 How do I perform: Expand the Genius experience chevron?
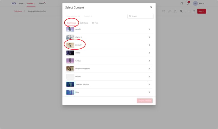(x=149, y=61)
